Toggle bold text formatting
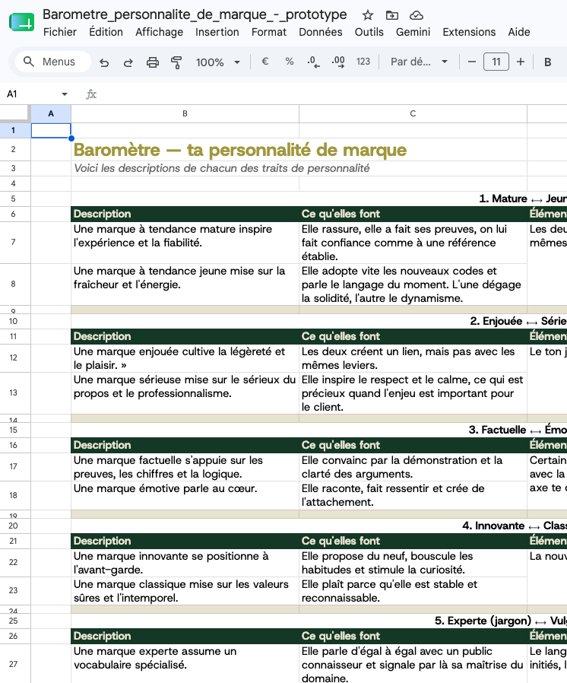Viewport: 567px width, 683px height. point(548,62)
